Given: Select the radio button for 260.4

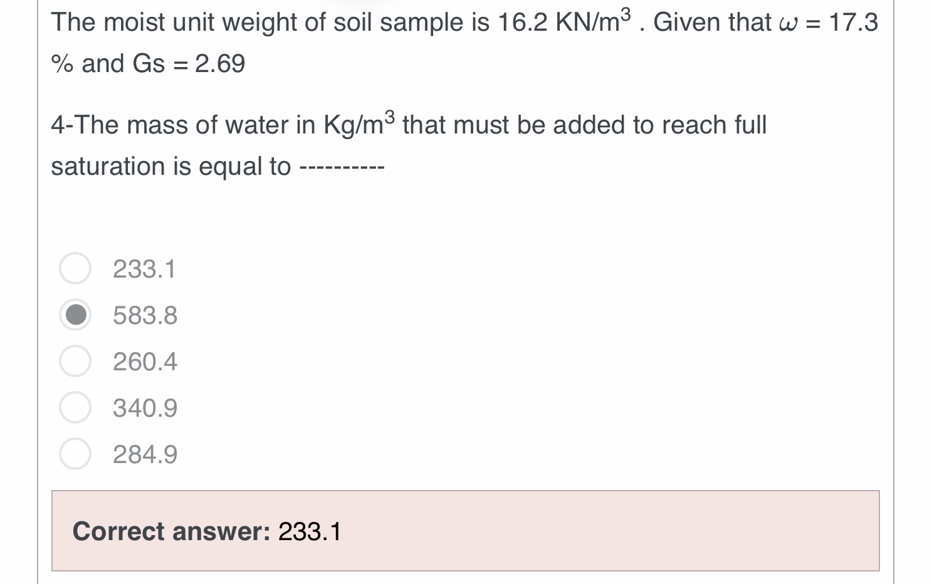Looking at the screenshot, I should (75, 361).
